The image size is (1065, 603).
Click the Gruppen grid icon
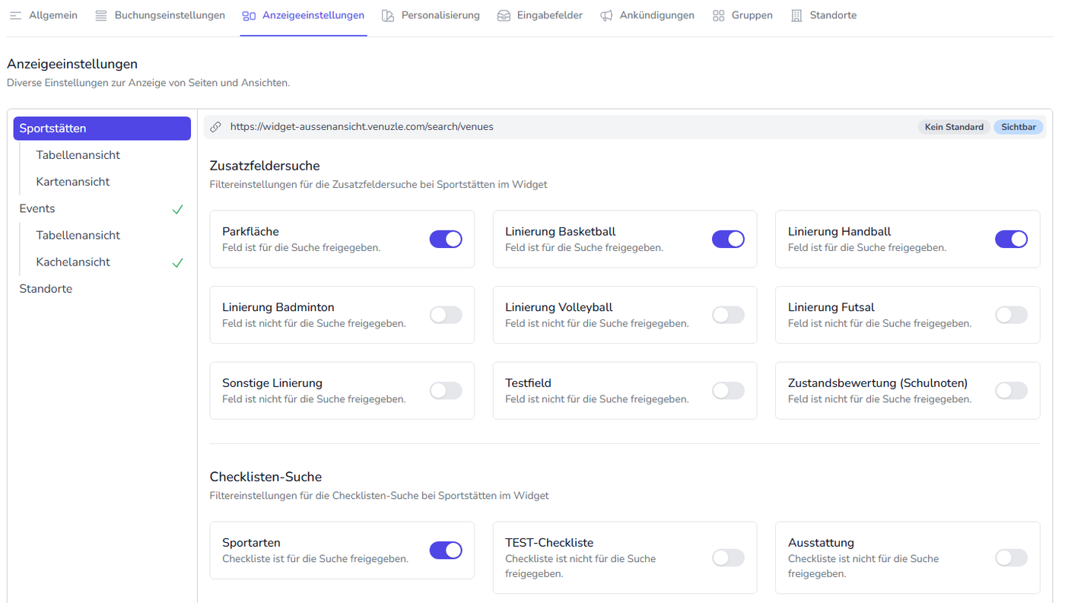[718, 16]
